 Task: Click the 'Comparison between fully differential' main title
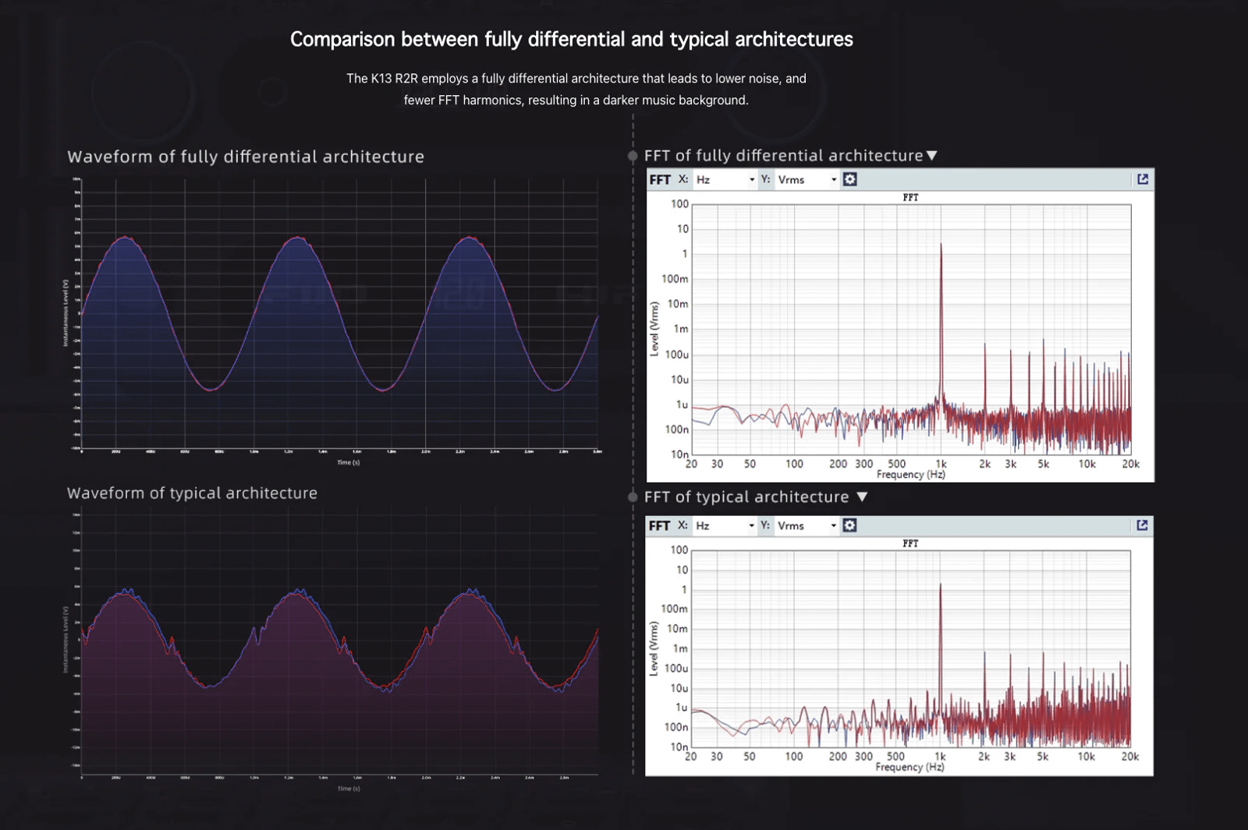[571, 39]
